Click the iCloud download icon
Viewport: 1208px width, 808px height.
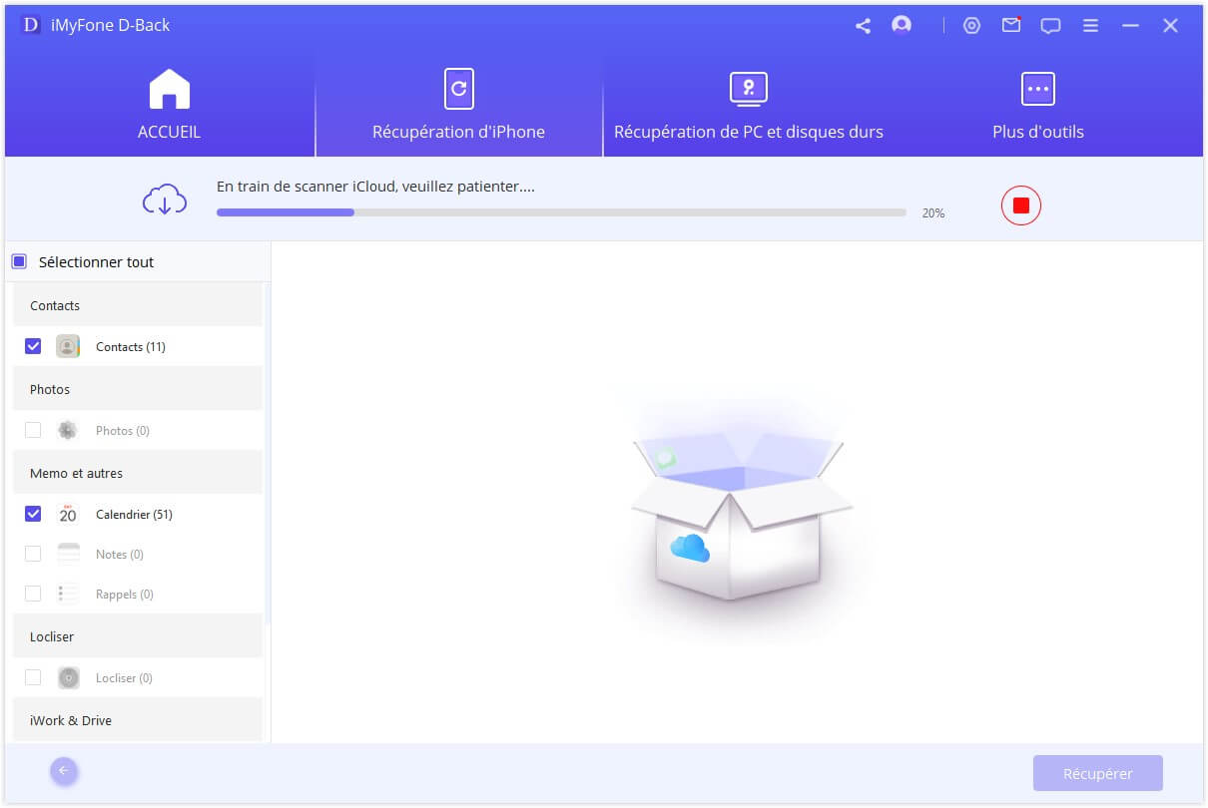pos(164,200)
